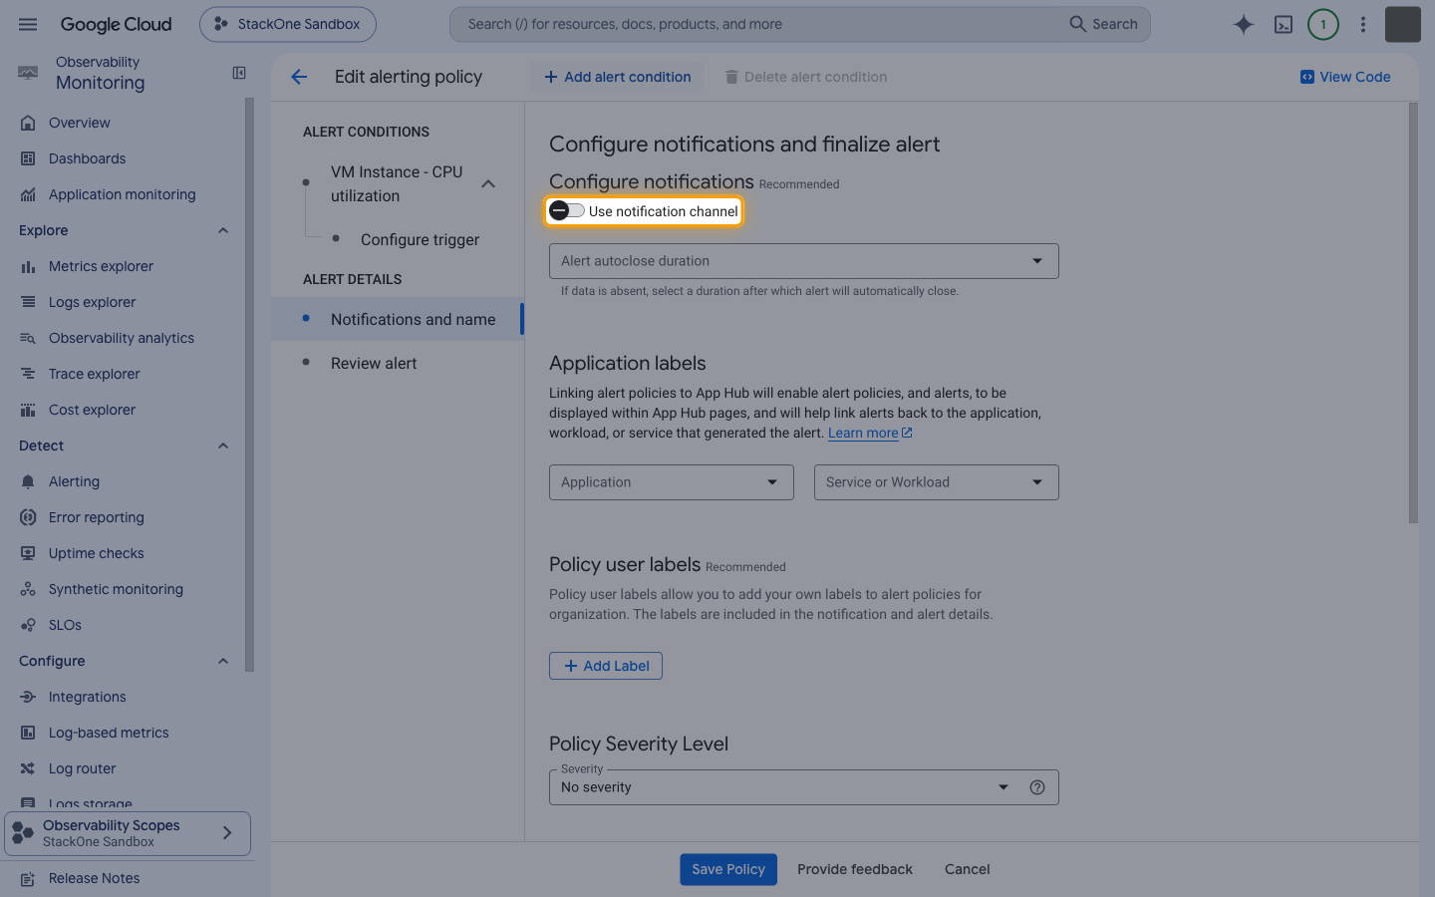Open notifications badge showing 1
1435x897 pixels.
tap(1323, 24)
